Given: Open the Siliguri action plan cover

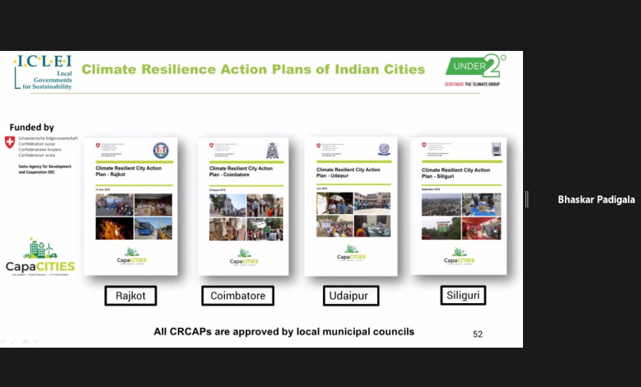Looking at the screenshot, I should coord(459,206).
